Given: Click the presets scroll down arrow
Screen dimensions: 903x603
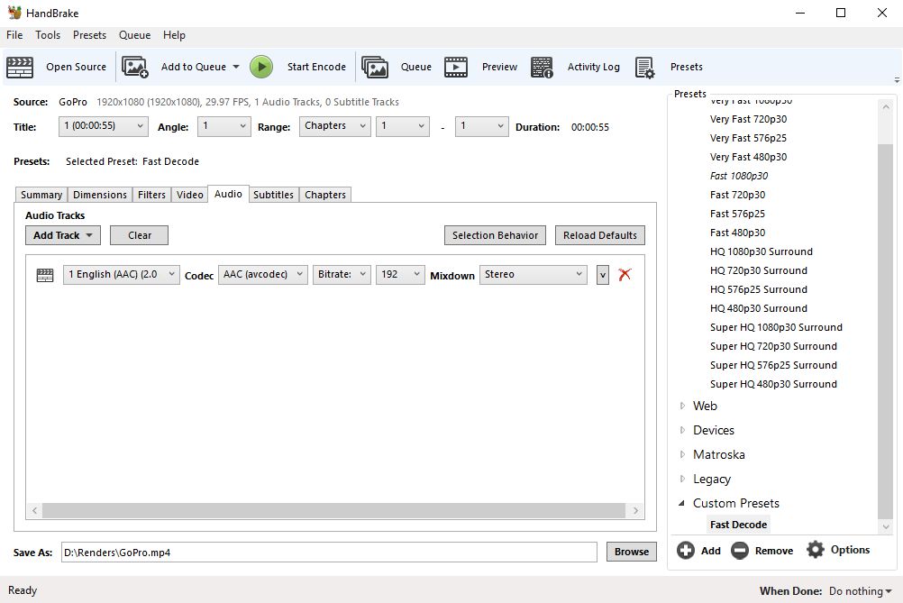Looking at the screenshot, I should pos(885,525).
